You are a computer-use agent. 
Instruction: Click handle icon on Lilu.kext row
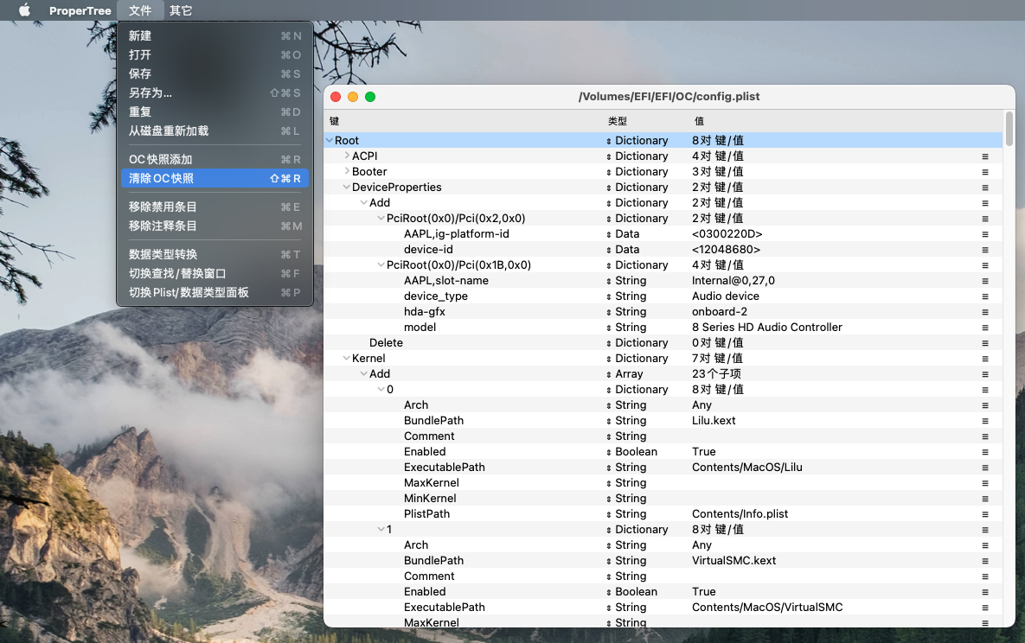click(985, 421)
